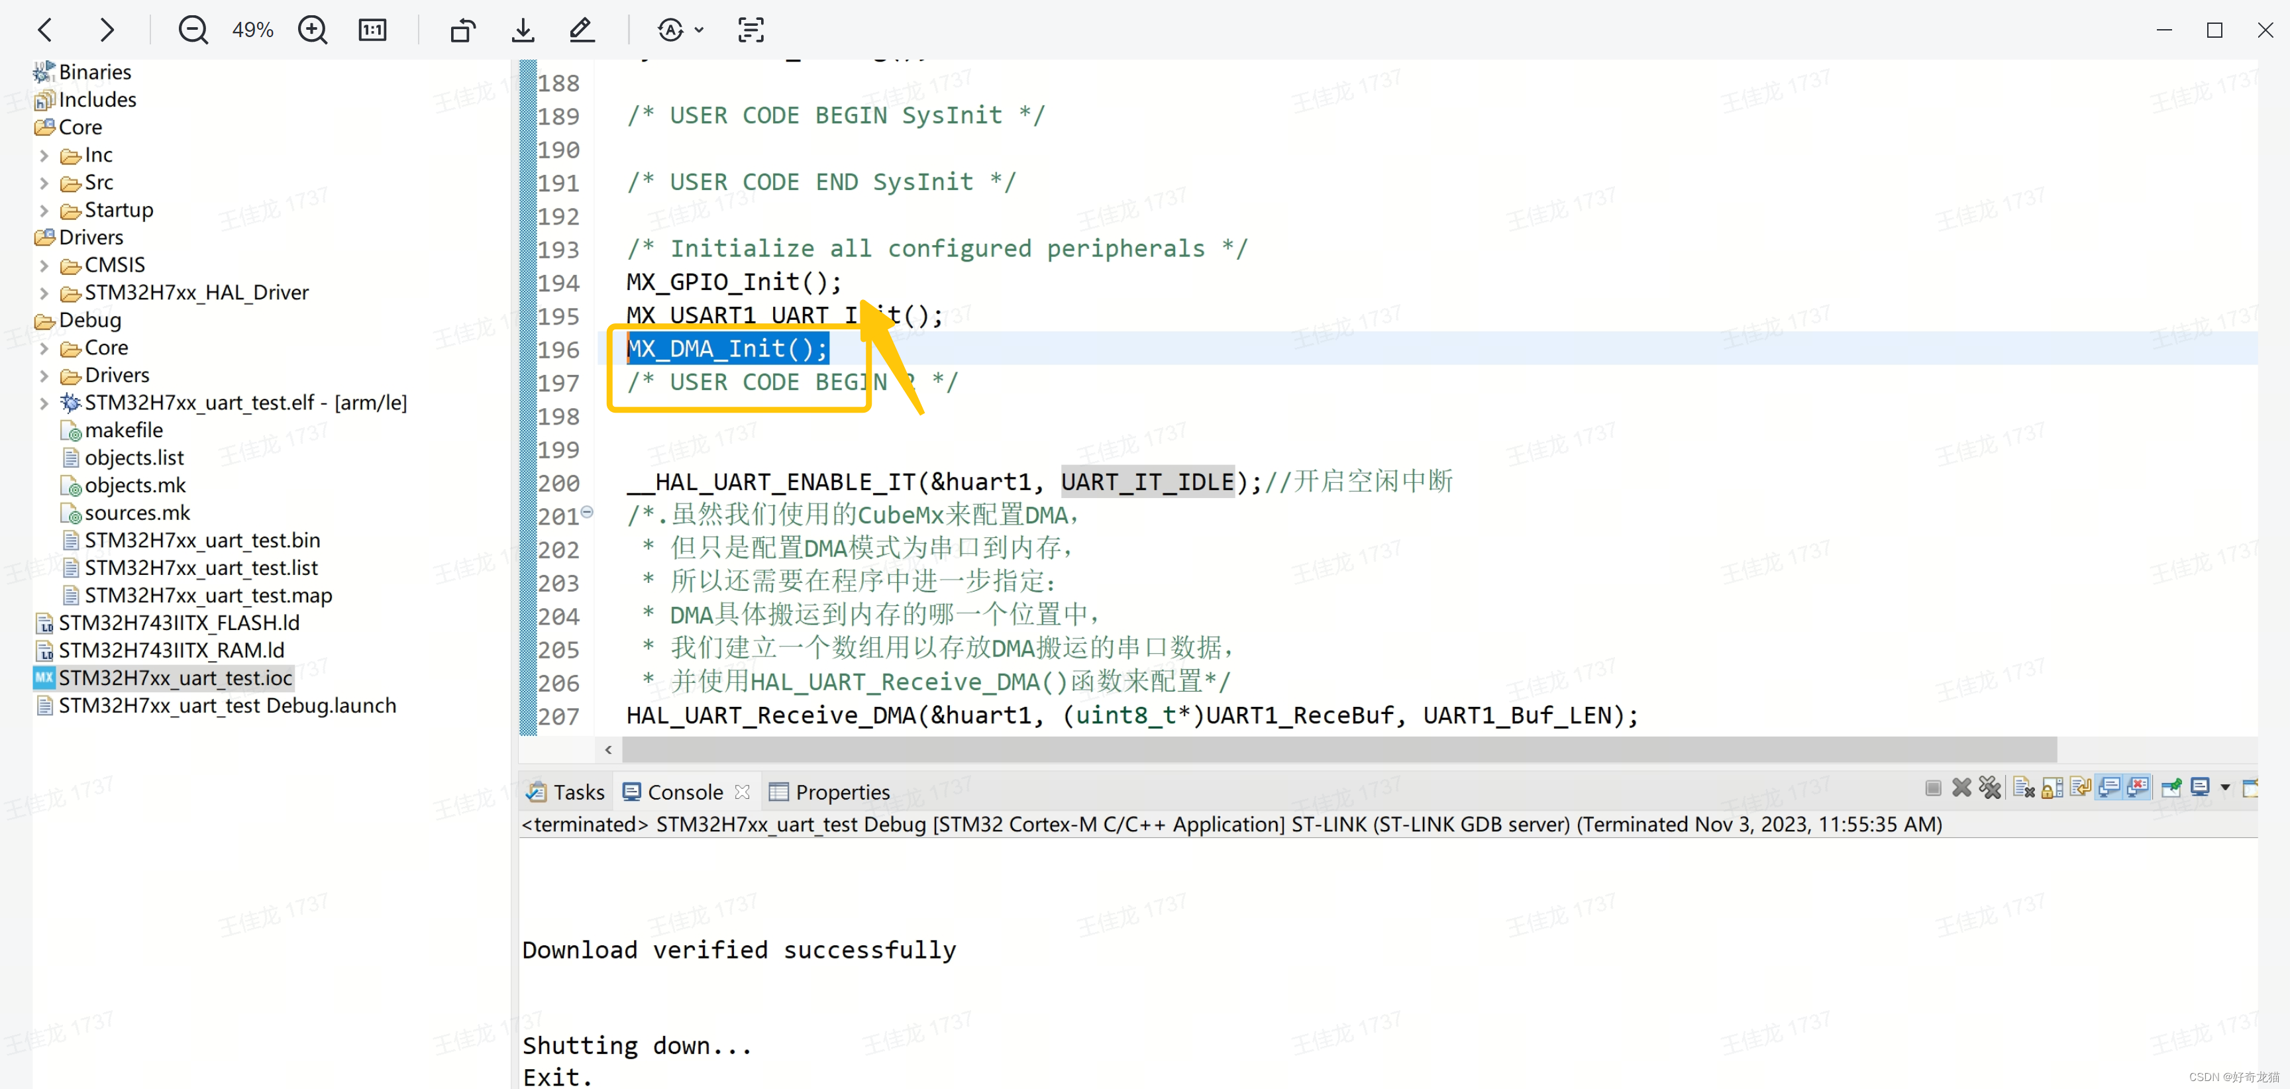
Task: Show image at 1:1 actual size
Action: [372, 29]
